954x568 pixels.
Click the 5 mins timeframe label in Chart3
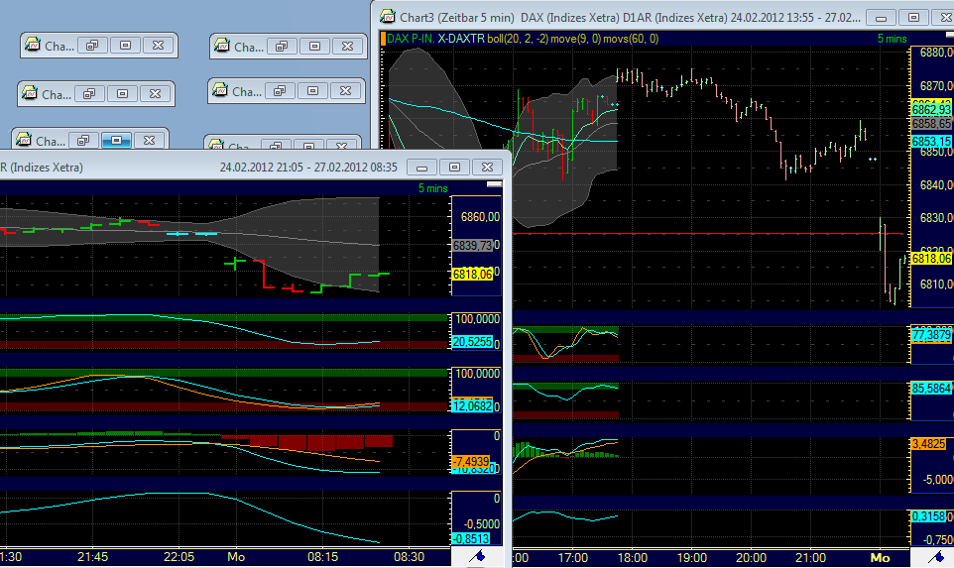892,39
